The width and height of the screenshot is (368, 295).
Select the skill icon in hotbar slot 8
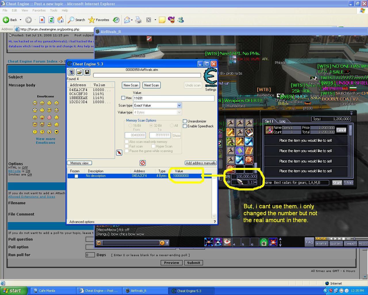[273, 242]
